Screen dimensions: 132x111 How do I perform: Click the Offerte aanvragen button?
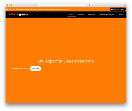pyautogui.click(x=118, y=9)
